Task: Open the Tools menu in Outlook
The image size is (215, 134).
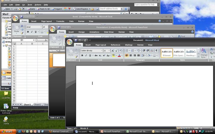Action: 30,5
